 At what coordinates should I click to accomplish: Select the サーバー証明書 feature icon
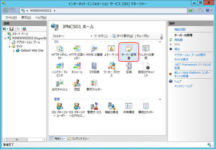pos(129,52)
